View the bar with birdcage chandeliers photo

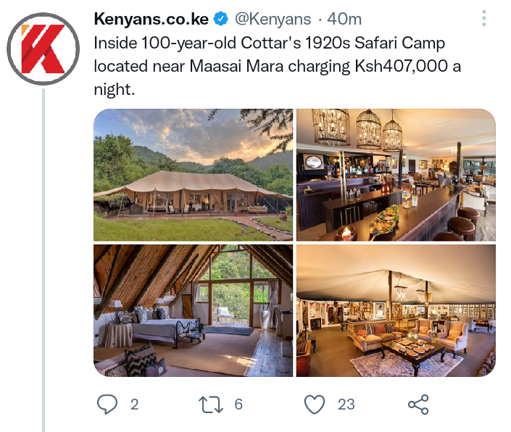point(396,175)
